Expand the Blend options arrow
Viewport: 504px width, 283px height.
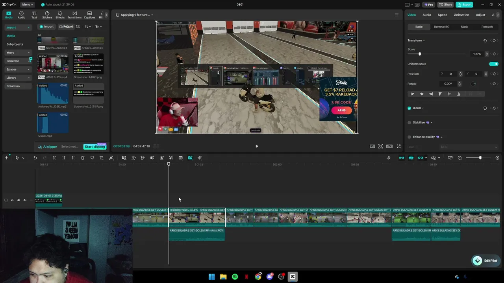pyautogui.click(x=423, y=108)
